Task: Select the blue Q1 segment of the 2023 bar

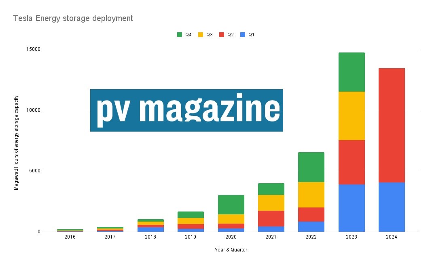Action: [352, 208]
